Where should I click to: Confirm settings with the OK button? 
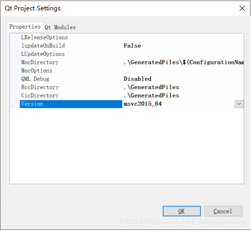[182, 211]
